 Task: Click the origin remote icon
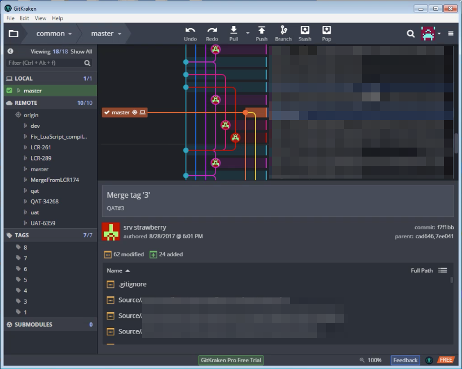point(18,115)
